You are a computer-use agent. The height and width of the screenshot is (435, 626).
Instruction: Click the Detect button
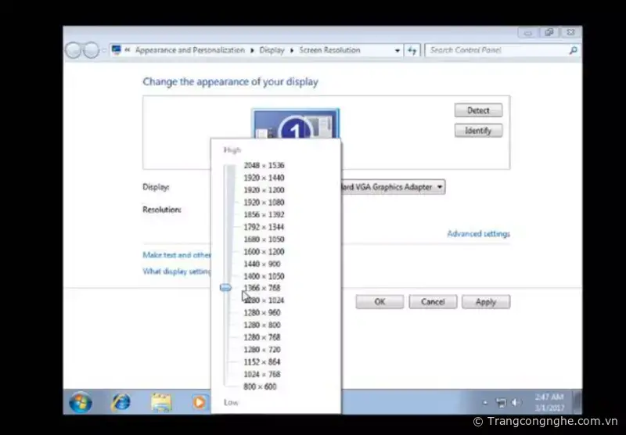[478, 110]
